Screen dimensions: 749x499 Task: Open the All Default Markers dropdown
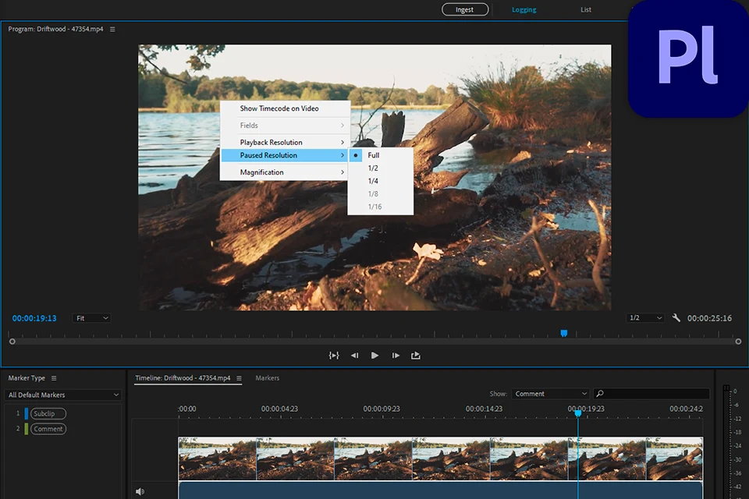(x=62, y=395)
